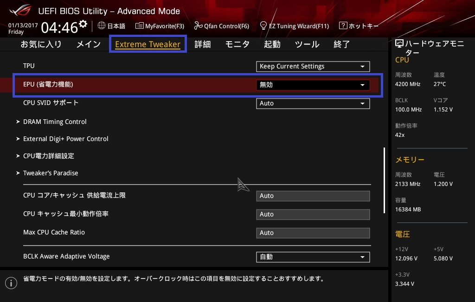Image resolution: width=475 pixels, height=302 pixels.
Task: Open MyFavorite(F3) panel
Action: (160, 26)
